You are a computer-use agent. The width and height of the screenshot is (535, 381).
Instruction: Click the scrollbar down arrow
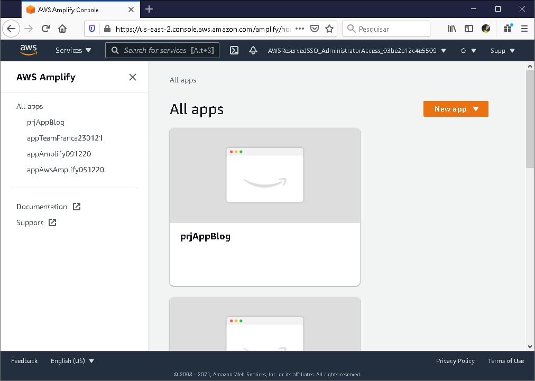click(530, 347)
